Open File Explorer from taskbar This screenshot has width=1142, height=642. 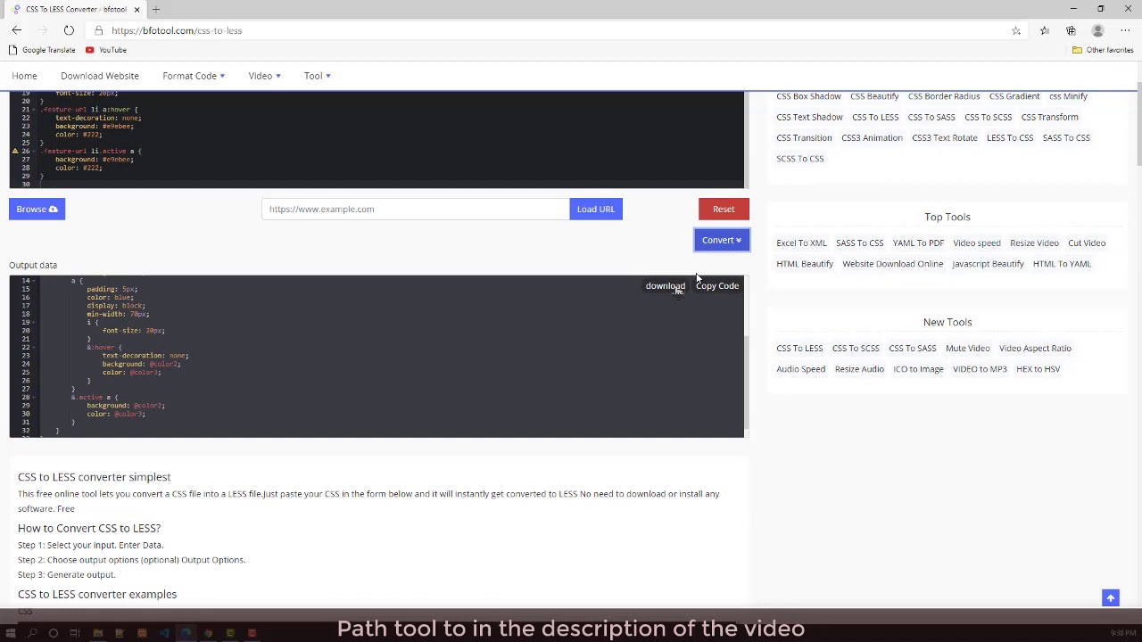pyautogui.click(x=97, y=633)
